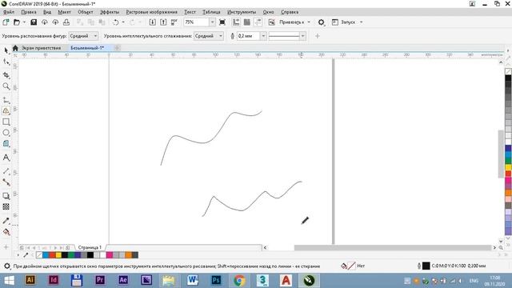This screenshot has width=512, height=288.
Task: Click the Undo arrow
Action: 115,22
